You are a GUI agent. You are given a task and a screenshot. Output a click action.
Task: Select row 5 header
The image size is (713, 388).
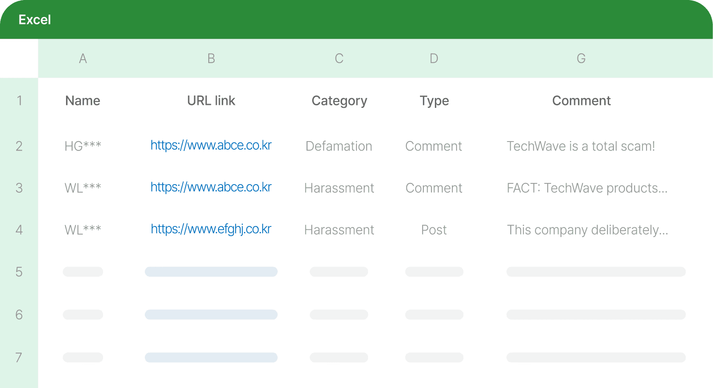19,272
